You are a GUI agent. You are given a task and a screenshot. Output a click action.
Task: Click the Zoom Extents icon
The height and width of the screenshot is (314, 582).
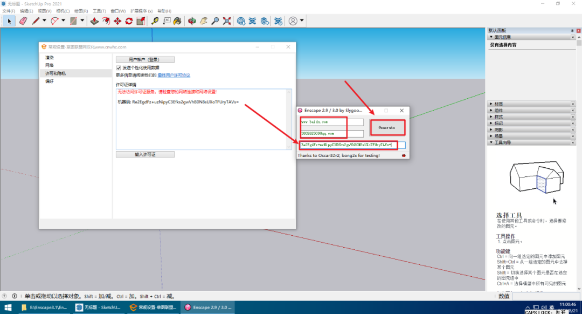[227, 21]
